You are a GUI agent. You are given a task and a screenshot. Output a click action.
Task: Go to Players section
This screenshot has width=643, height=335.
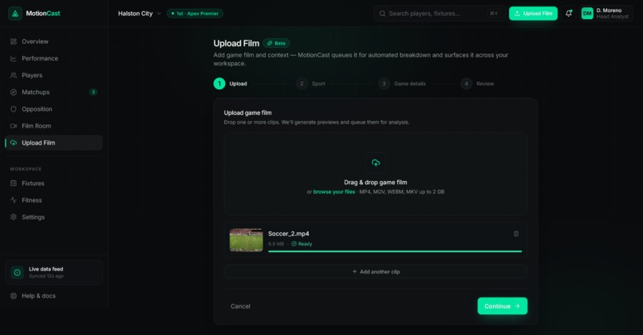click(x=53, y=75)
